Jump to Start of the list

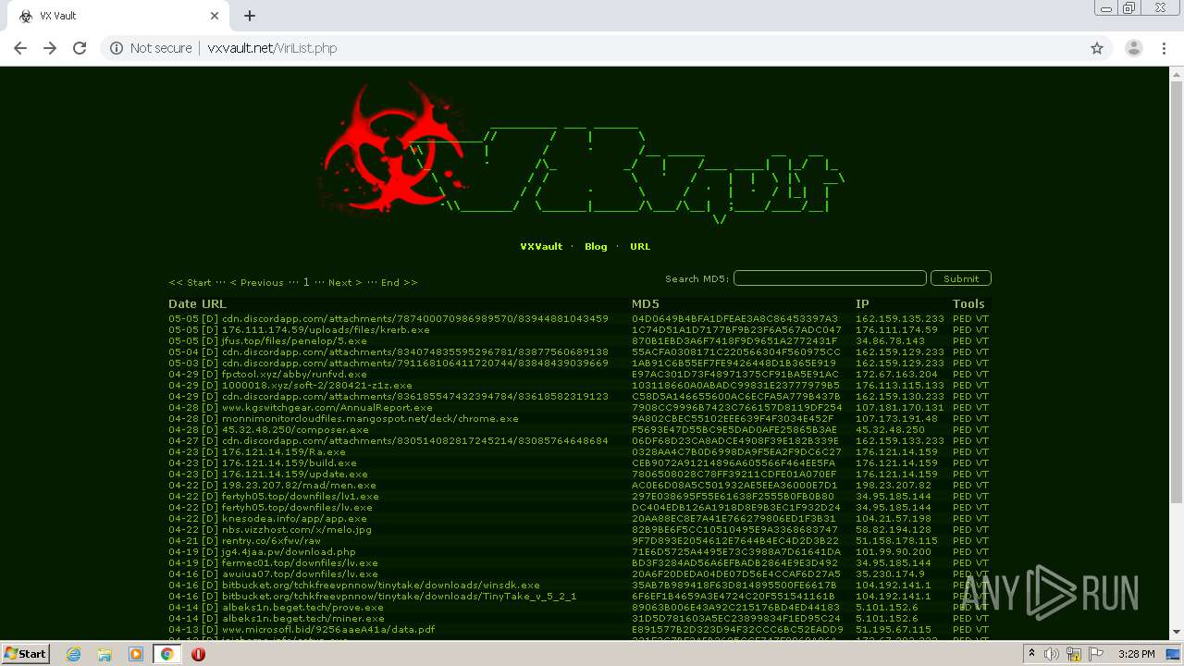190,283
